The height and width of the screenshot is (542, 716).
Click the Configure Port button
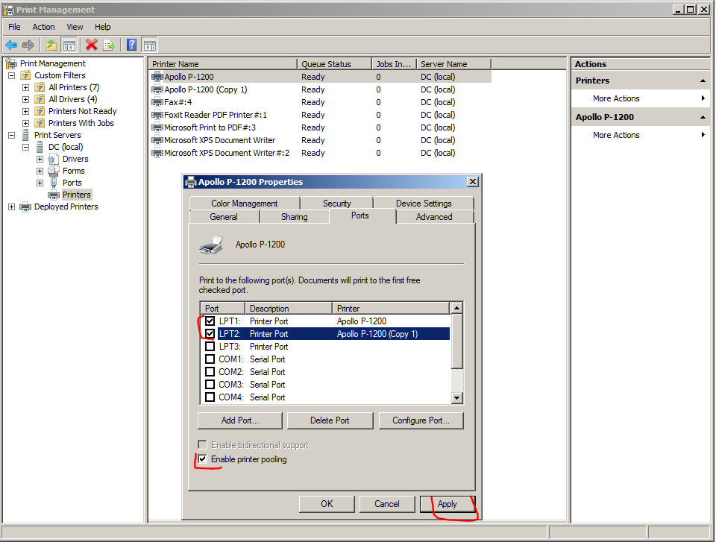point(421,420)
